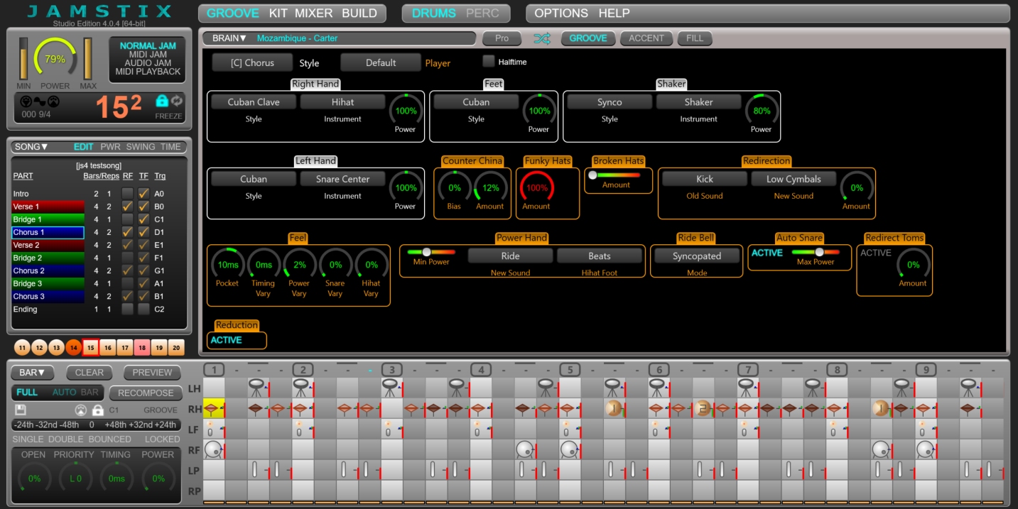The image size is (1018, 509).
Task: Open the [C] Chorus style selector
Action: click(252, 62)
